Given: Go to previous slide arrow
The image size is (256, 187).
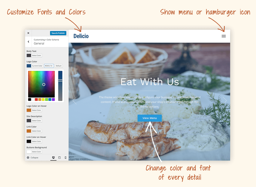Looking at the screenshot, I should 74,100.
